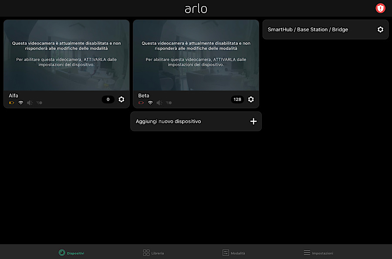
Task: Click the Alfa camera name label
Action: click(x=14, y=96)
